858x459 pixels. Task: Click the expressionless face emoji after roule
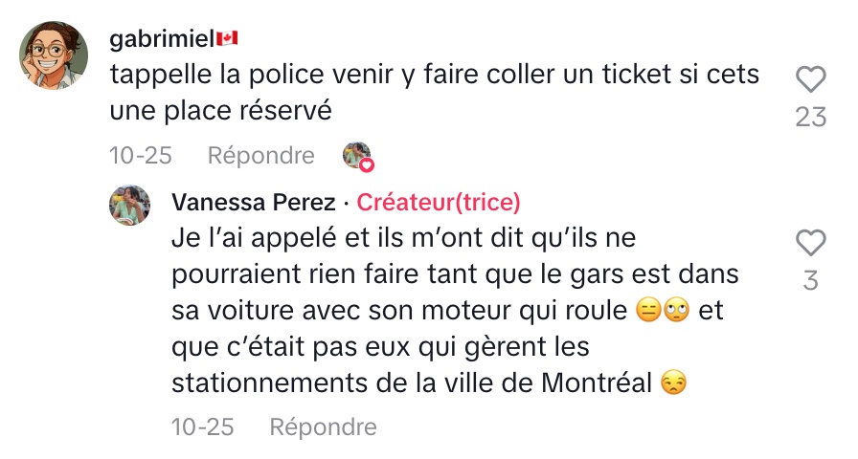648,310
